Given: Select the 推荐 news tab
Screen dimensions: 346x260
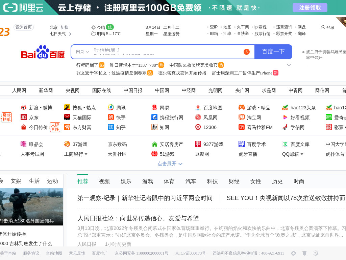Looking at the screenshot, I should (83, 181).
